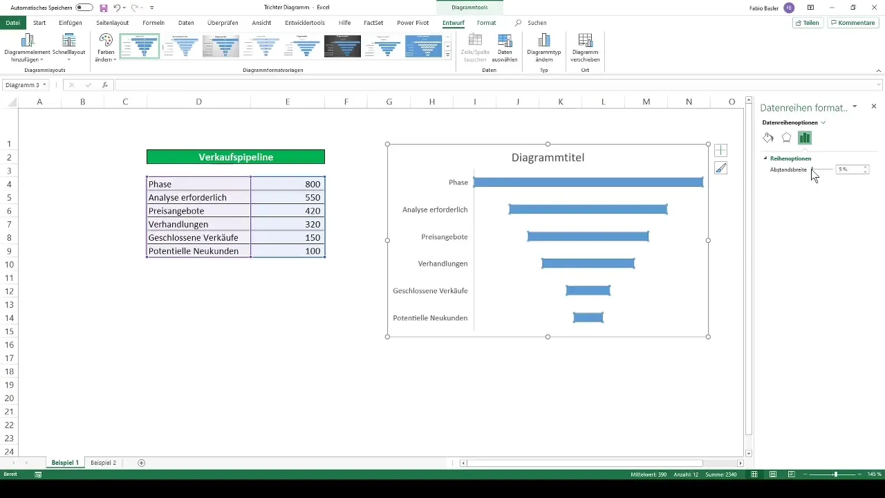Open the Schnelllayout gallery

pos(68,47)
